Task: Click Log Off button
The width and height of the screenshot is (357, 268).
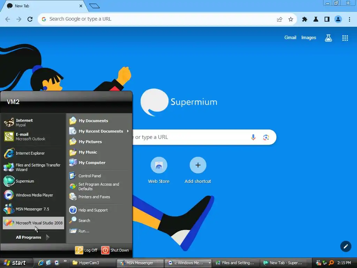Action: [86, 250]
